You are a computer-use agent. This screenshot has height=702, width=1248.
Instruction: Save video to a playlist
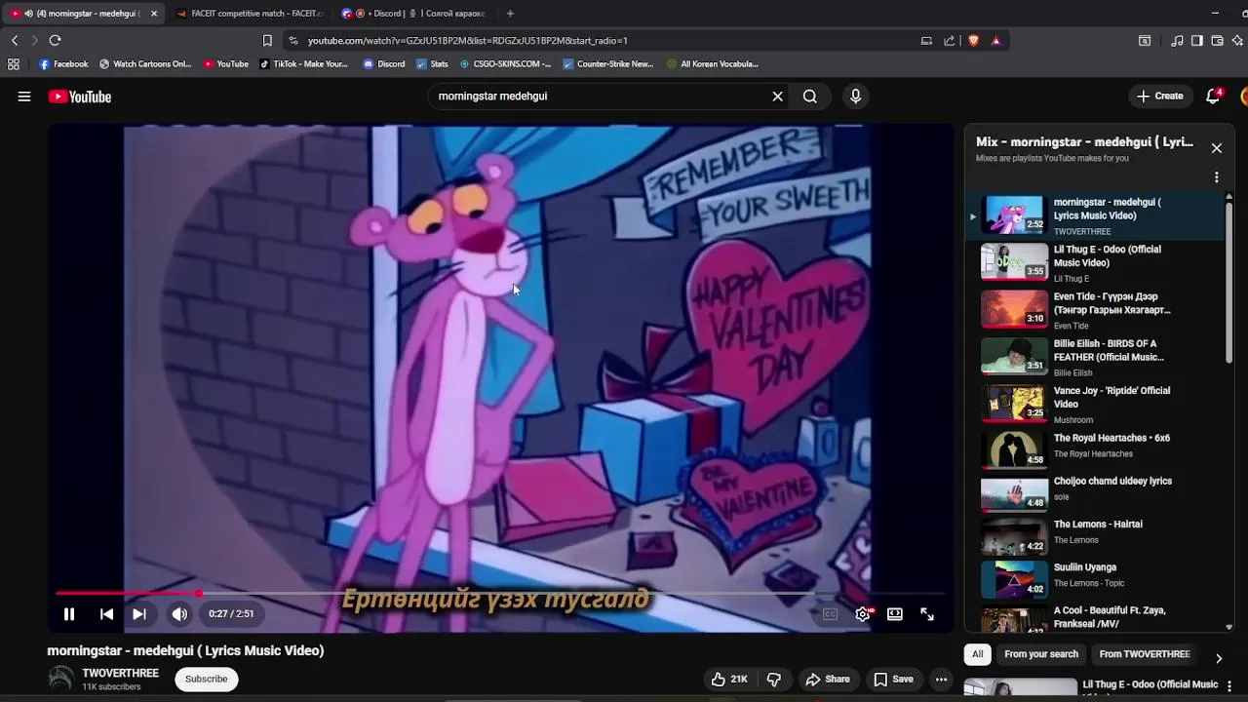click(x=893, y=680)
